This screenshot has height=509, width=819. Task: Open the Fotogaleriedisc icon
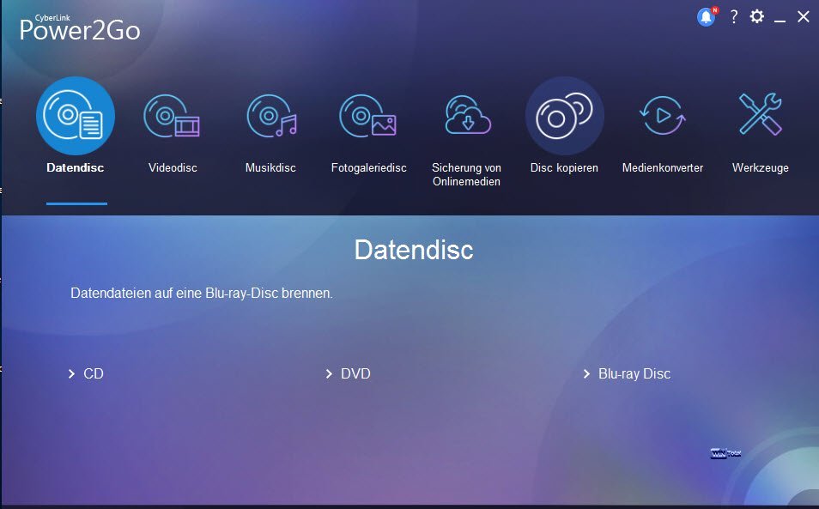click(367, 116)
